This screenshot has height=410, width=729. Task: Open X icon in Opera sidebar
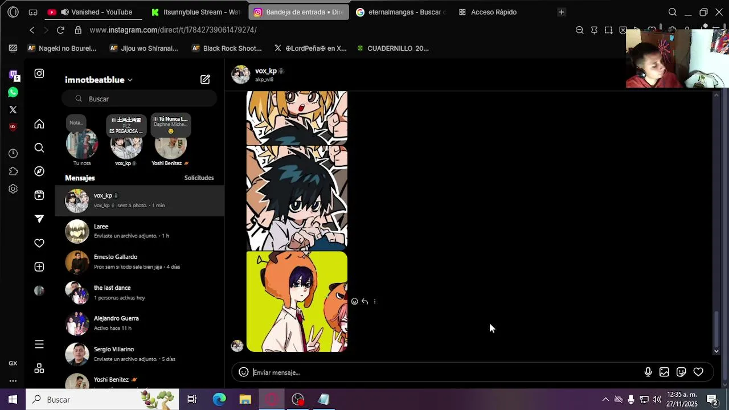pyautogui.click(x=13, y=109)
